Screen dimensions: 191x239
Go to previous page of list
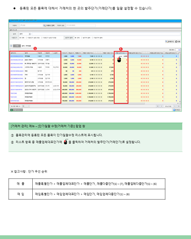(162, 106)
